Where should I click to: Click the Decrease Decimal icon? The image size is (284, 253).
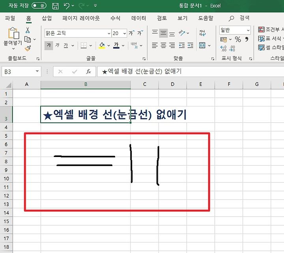point(232,48)
